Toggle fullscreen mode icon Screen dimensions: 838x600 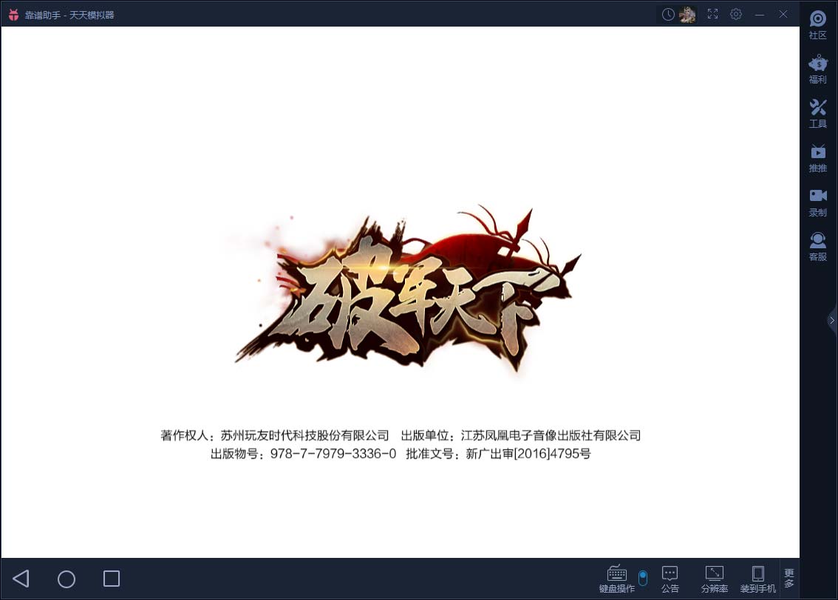(712, 14)
